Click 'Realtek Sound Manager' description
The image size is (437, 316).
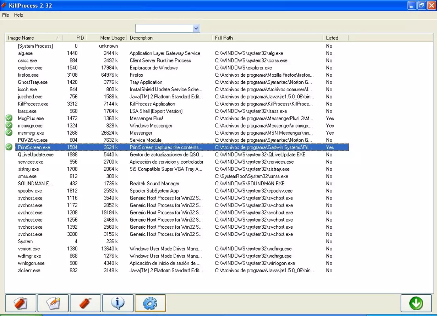click(154, 183)
